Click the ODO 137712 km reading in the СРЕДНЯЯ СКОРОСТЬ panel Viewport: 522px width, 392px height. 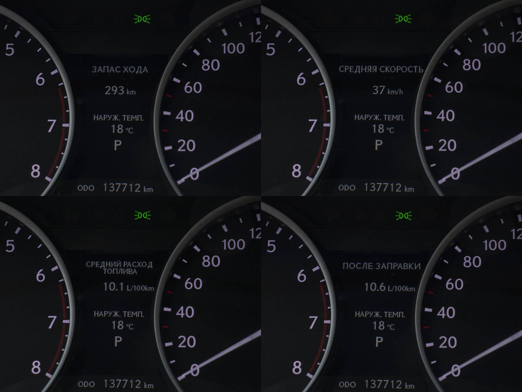[376, 187]
